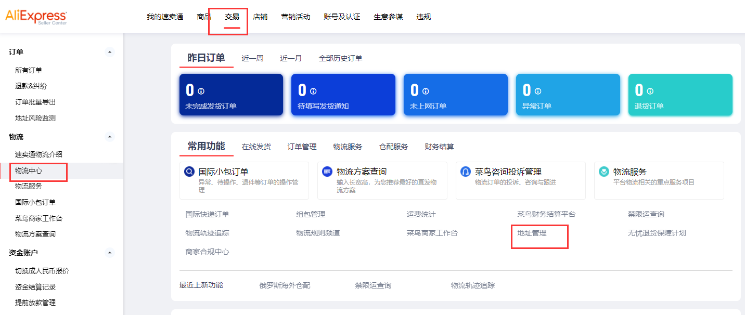745x315 pixels.
Task: Open the 待填写发货通知 card
Action: coord(343,95)
